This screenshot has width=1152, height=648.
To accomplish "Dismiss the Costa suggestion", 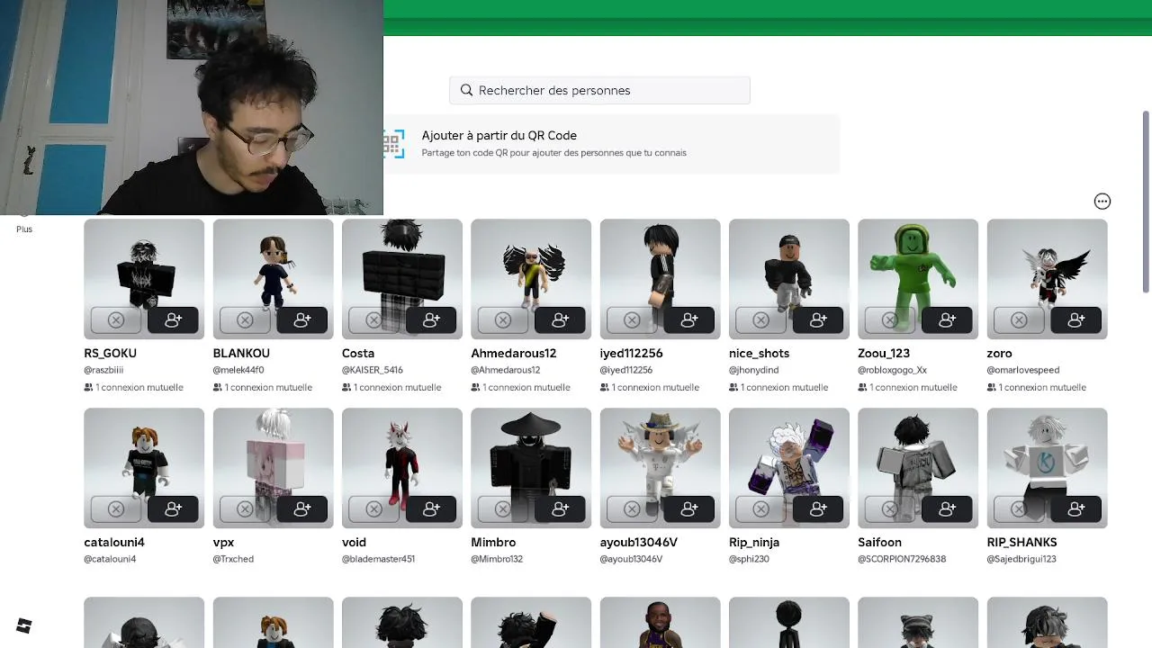I will (x=373, y=319).
